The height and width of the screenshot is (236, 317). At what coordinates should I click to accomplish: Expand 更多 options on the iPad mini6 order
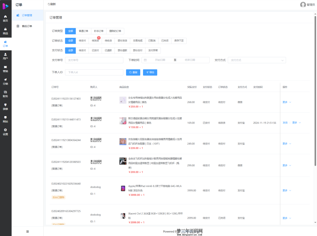click(285, 190)
